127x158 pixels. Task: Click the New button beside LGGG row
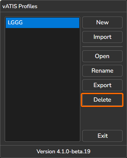click(102, 22)
